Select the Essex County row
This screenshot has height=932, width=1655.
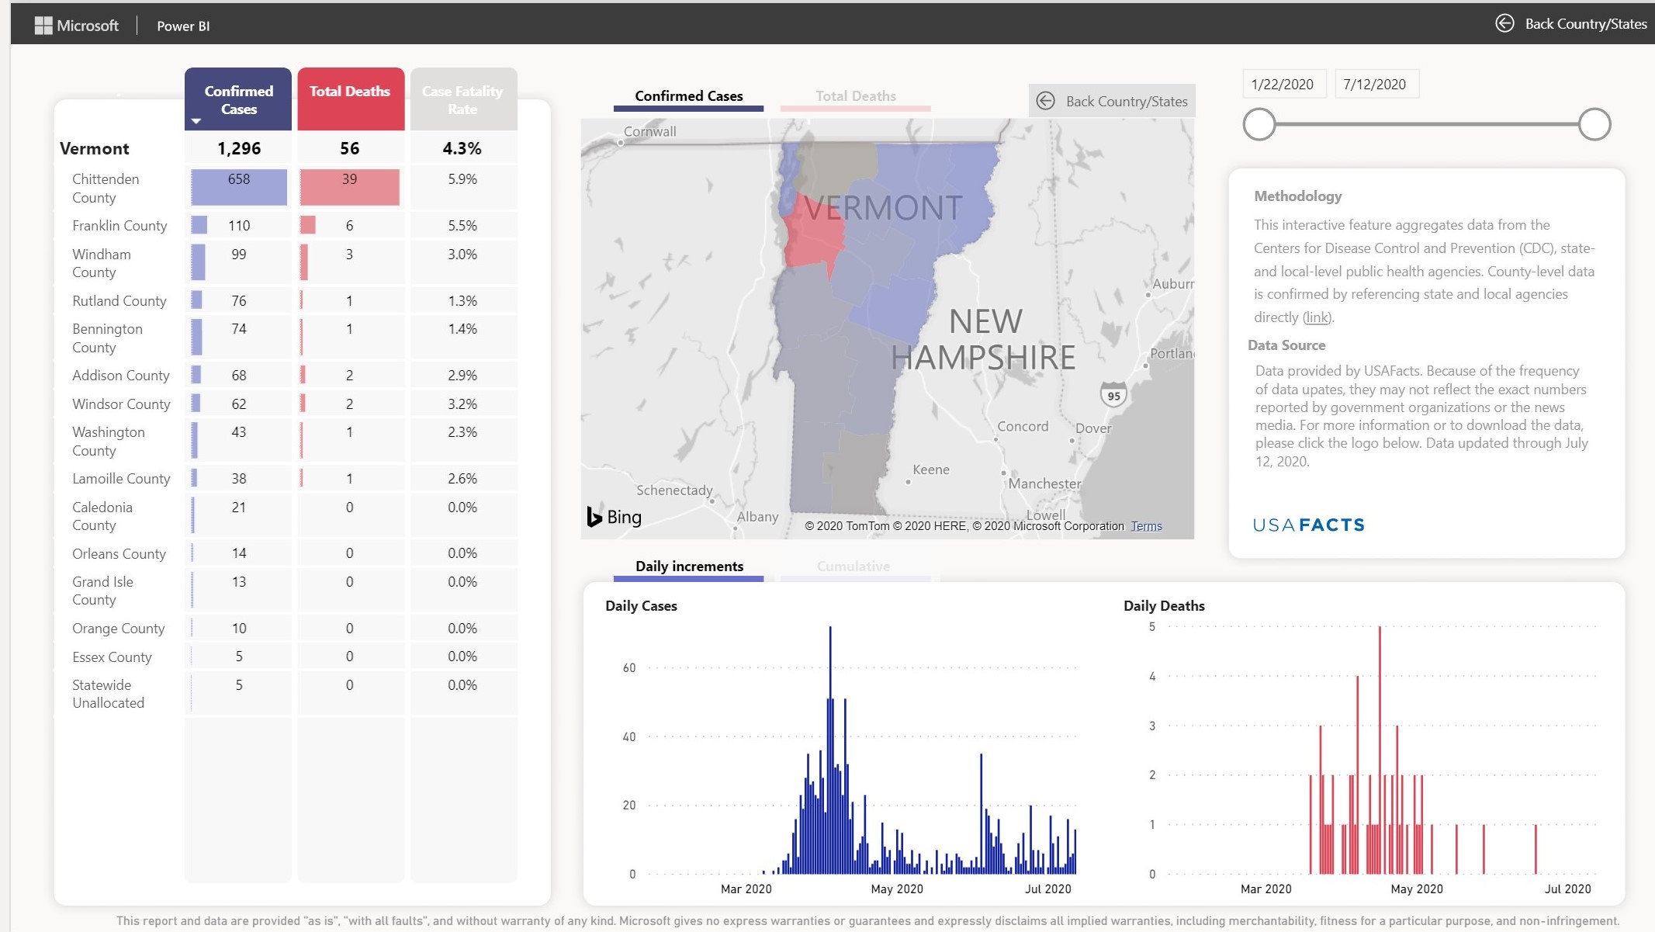[287, 657]
